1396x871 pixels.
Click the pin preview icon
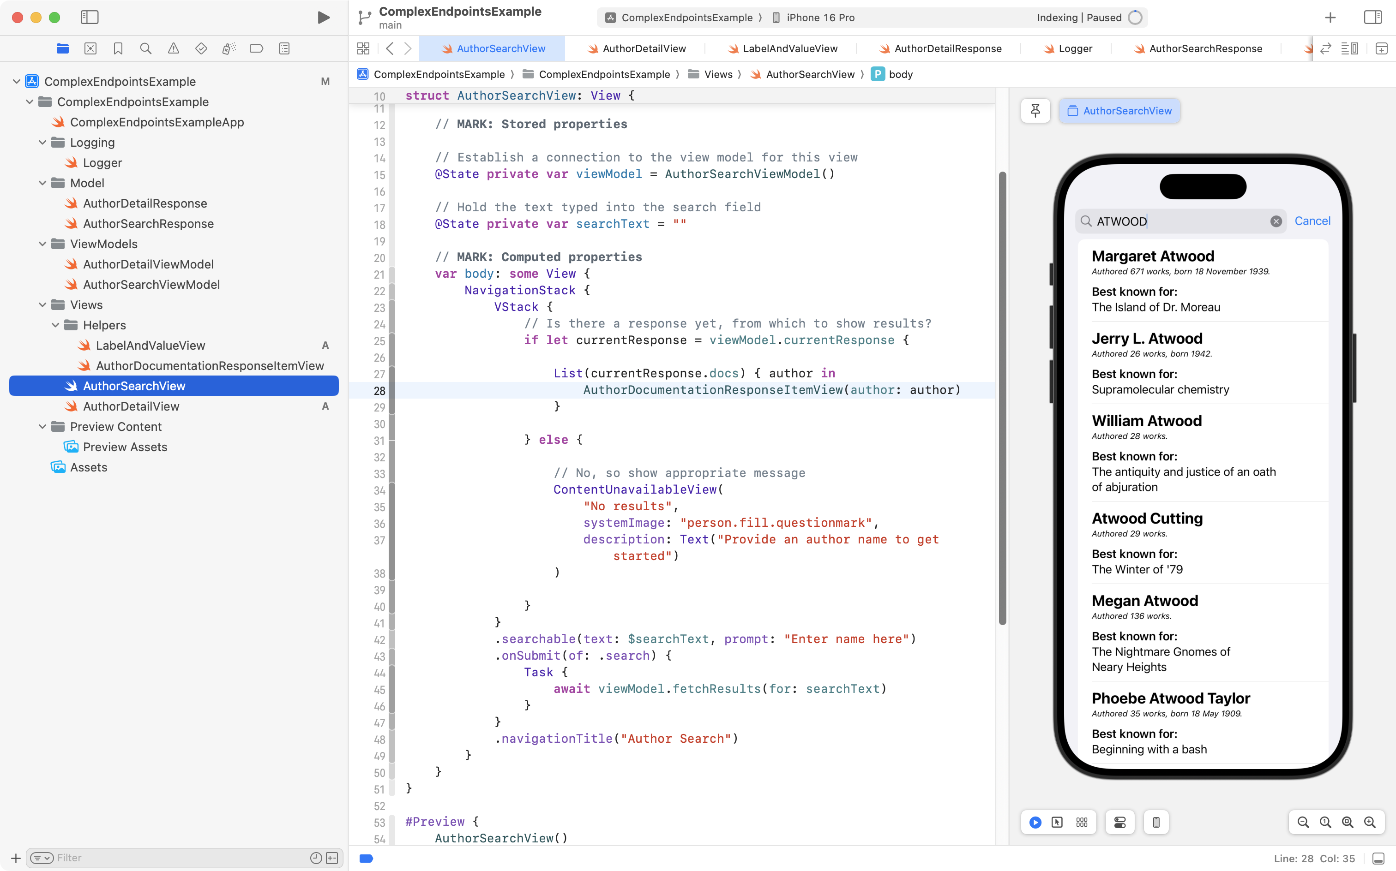pos(1035,111)
